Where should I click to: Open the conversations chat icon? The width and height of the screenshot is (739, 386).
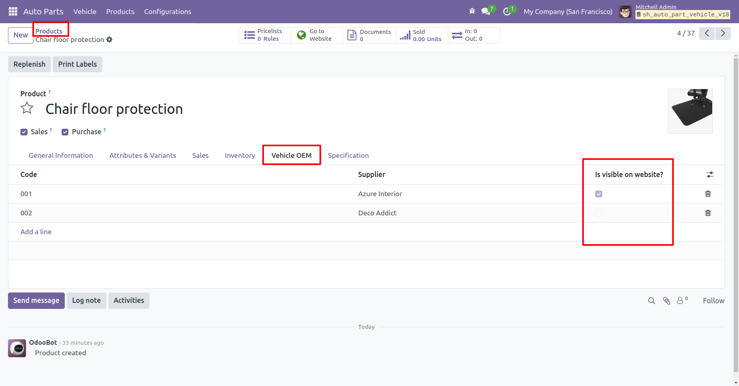486,12
